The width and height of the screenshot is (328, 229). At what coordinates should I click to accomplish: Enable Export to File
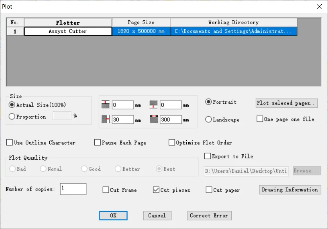click(x=207, y=156)
